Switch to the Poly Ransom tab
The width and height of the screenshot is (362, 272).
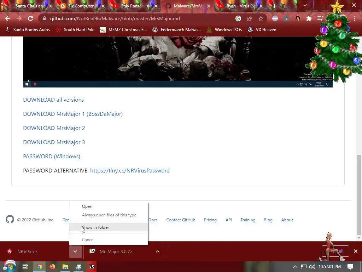tap(132, 6)
